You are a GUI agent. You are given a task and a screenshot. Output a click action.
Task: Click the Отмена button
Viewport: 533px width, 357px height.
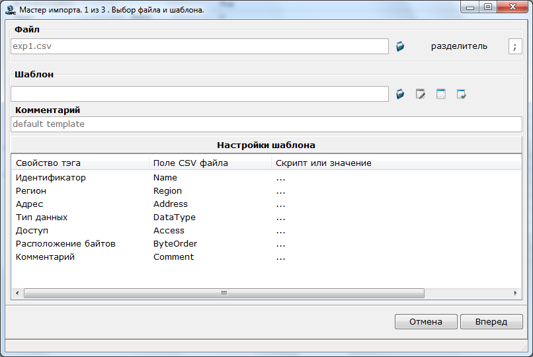426,321
